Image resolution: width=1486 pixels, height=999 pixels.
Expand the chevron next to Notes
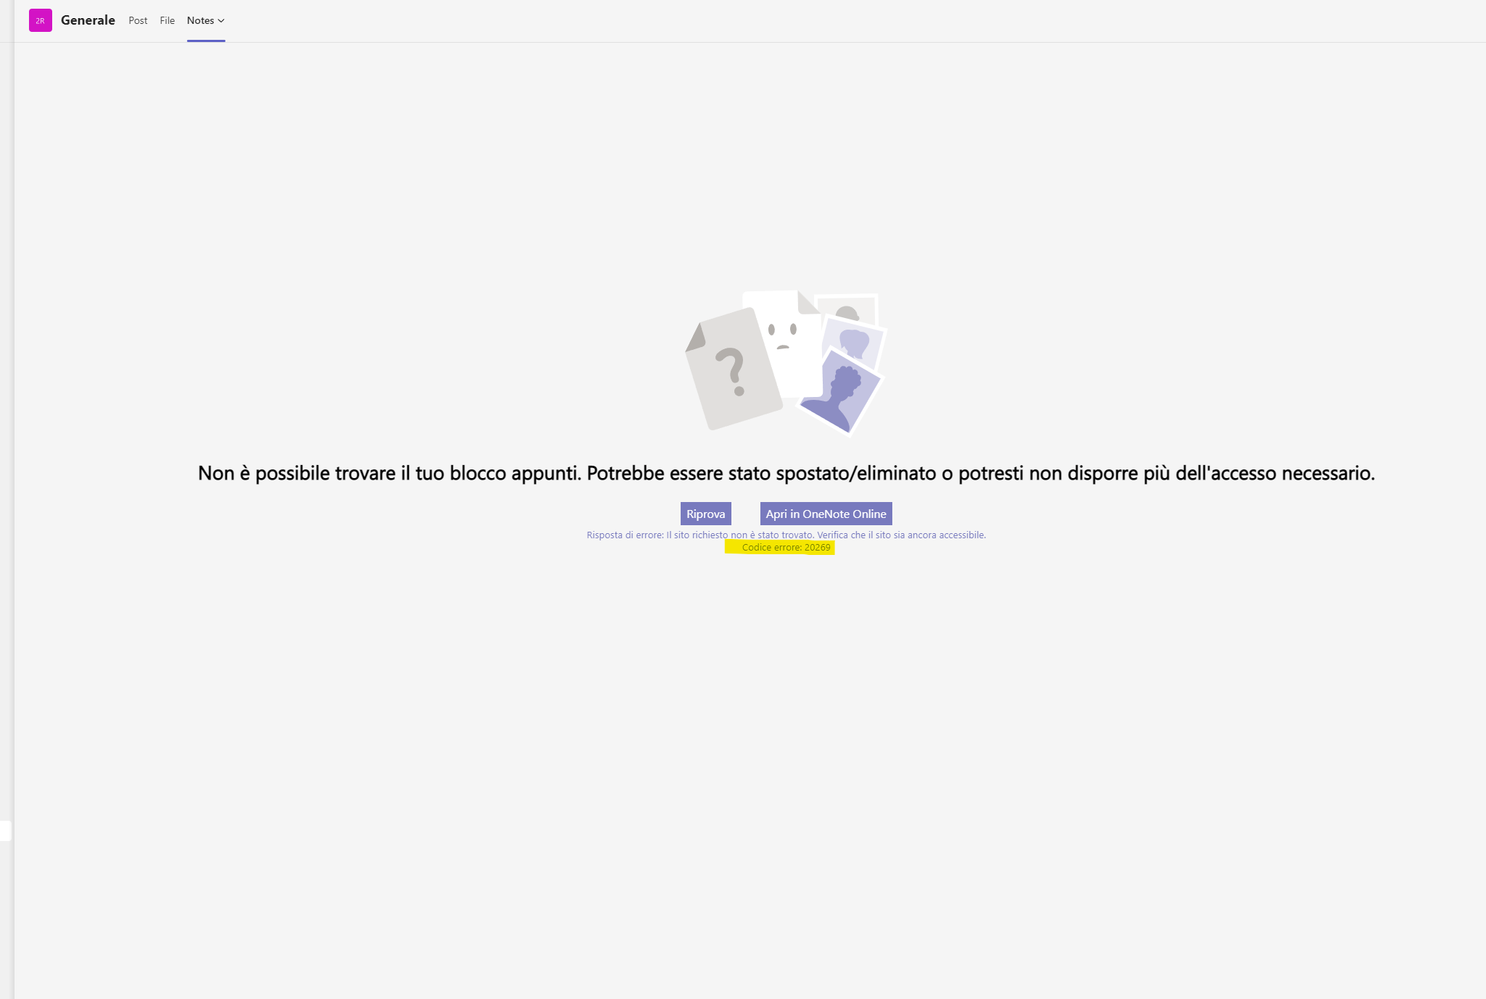pyautogui.click(x=221, y=21)
